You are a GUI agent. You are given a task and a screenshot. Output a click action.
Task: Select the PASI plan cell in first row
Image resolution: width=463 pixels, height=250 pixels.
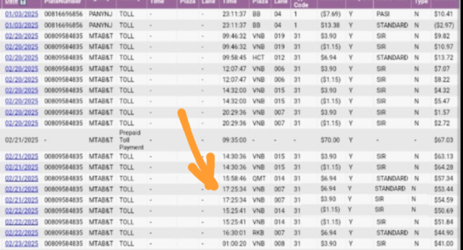[383, 14]
